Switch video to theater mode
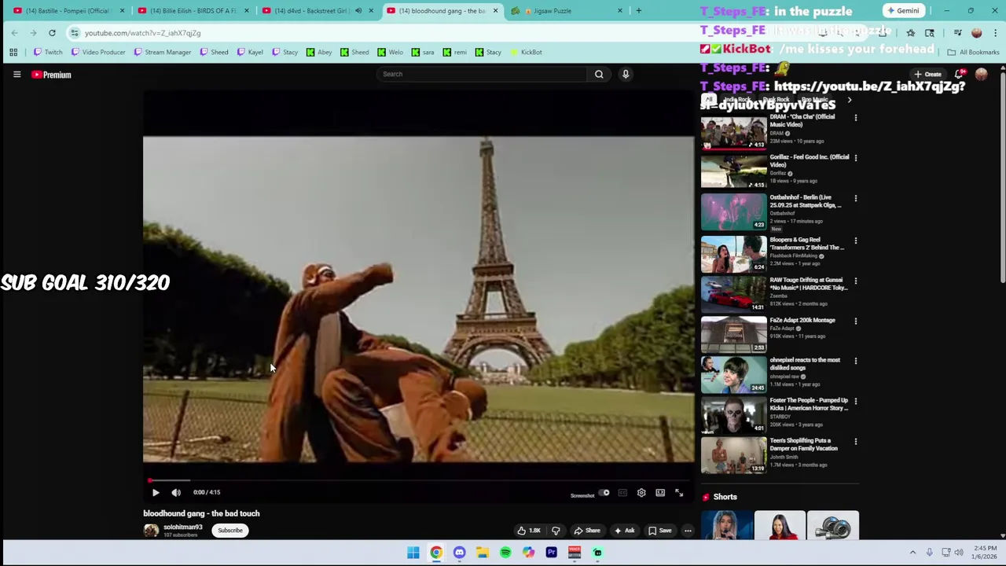 point(660,493)
